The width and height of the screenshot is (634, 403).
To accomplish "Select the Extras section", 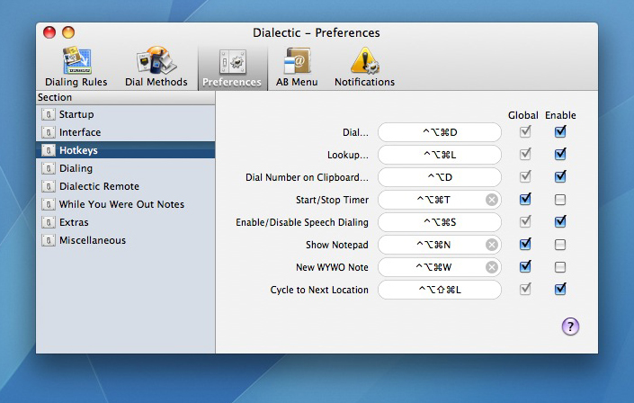I will (125, 222).
